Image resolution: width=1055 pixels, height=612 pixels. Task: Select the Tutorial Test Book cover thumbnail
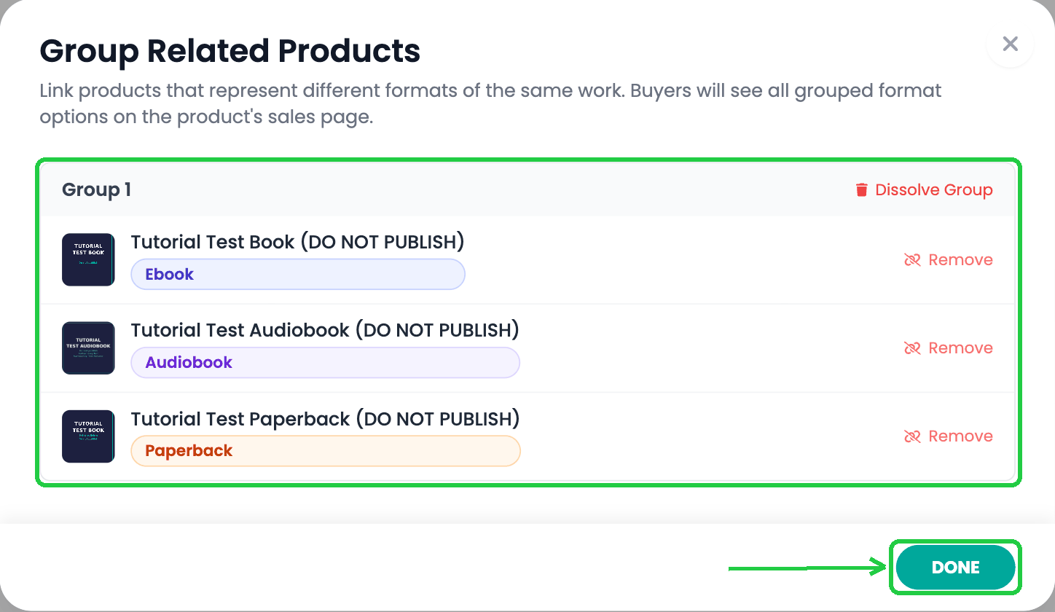tap(88, 259)
